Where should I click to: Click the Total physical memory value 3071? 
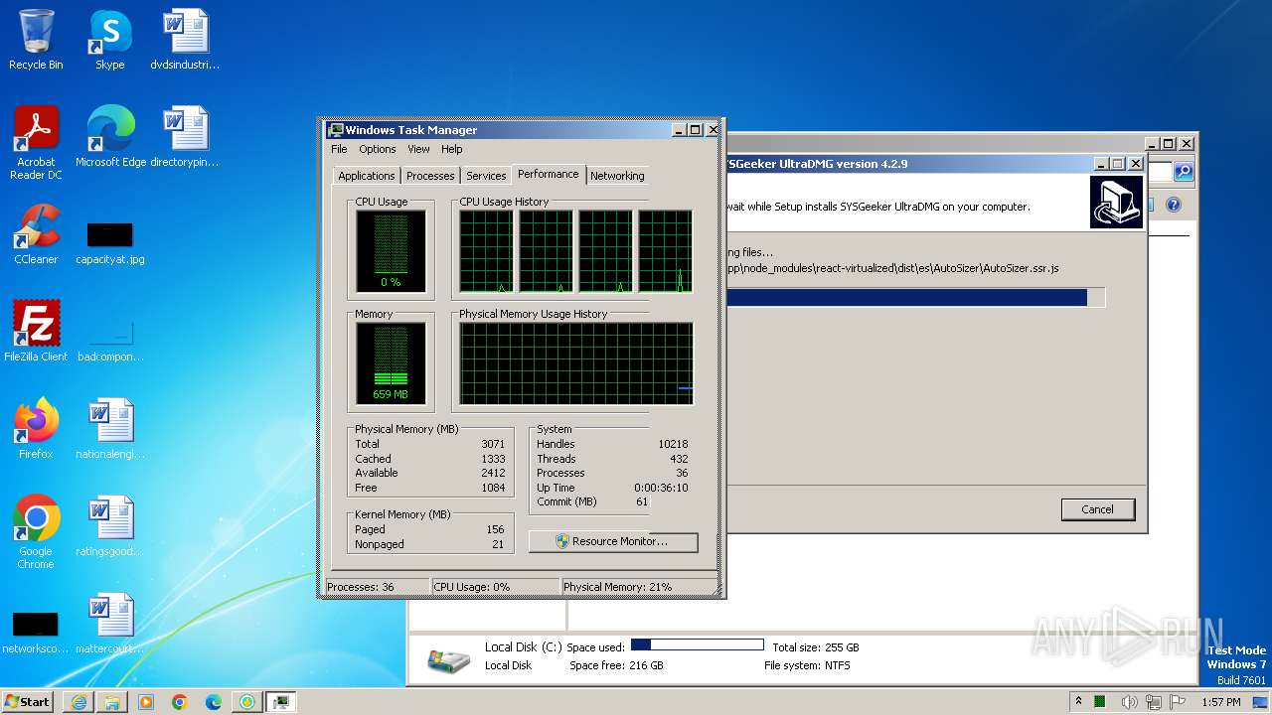[x=493, y=444]
